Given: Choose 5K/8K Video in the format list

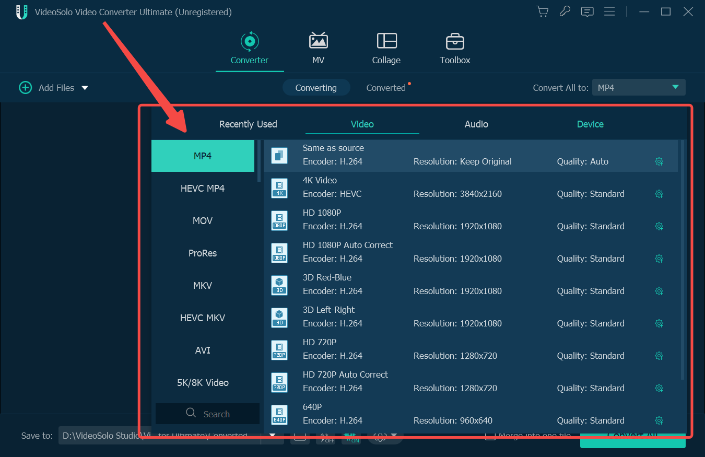Looking at the screenshot, I should (x=203, y=382).
